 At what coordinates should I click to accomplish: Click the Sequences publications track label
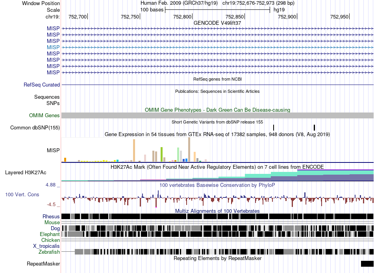pos(47,97)
